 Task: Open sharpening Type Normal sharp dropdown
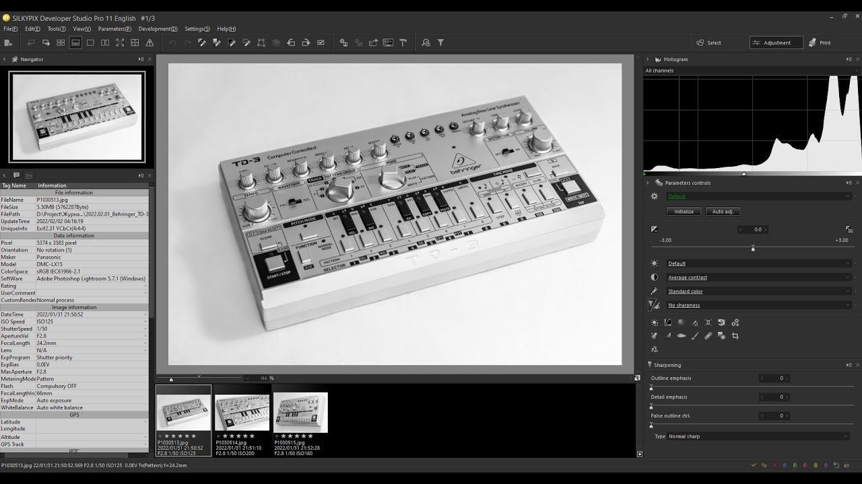tap(758, 436)
